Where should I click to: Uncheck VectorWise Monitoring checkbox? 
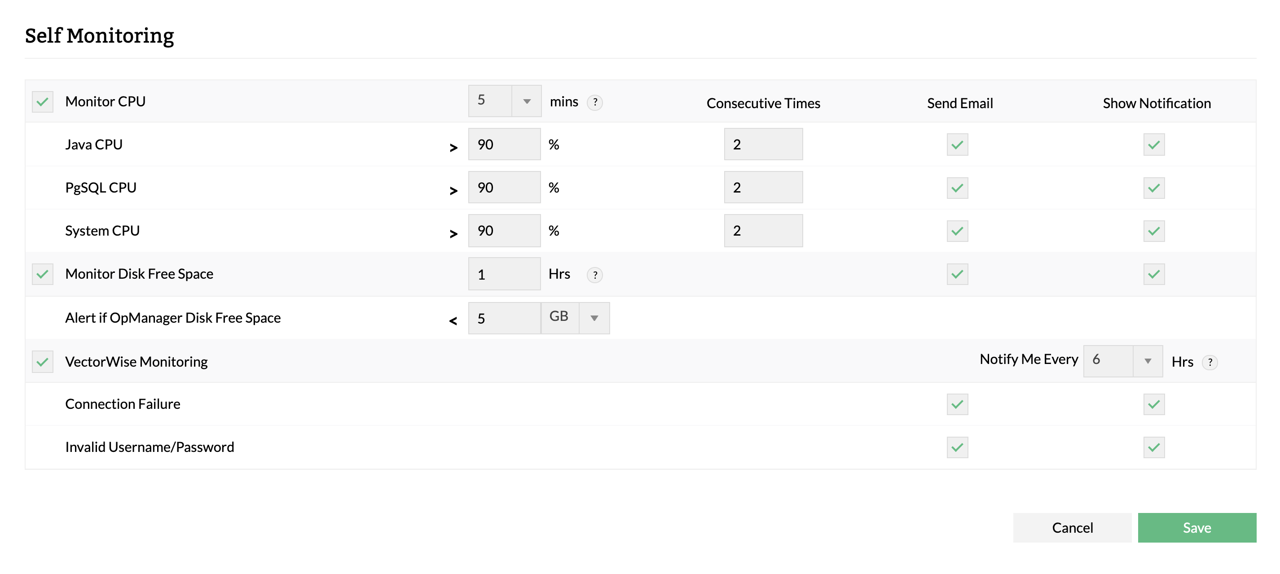[43, 362]
